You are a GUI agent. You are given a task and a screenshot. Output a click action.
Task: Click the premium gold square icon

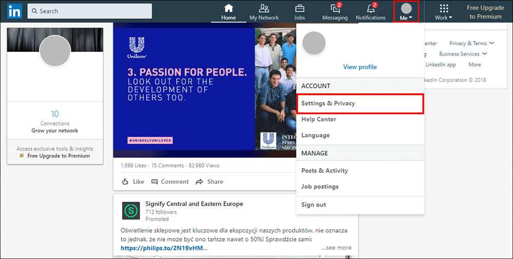(22, 156)
